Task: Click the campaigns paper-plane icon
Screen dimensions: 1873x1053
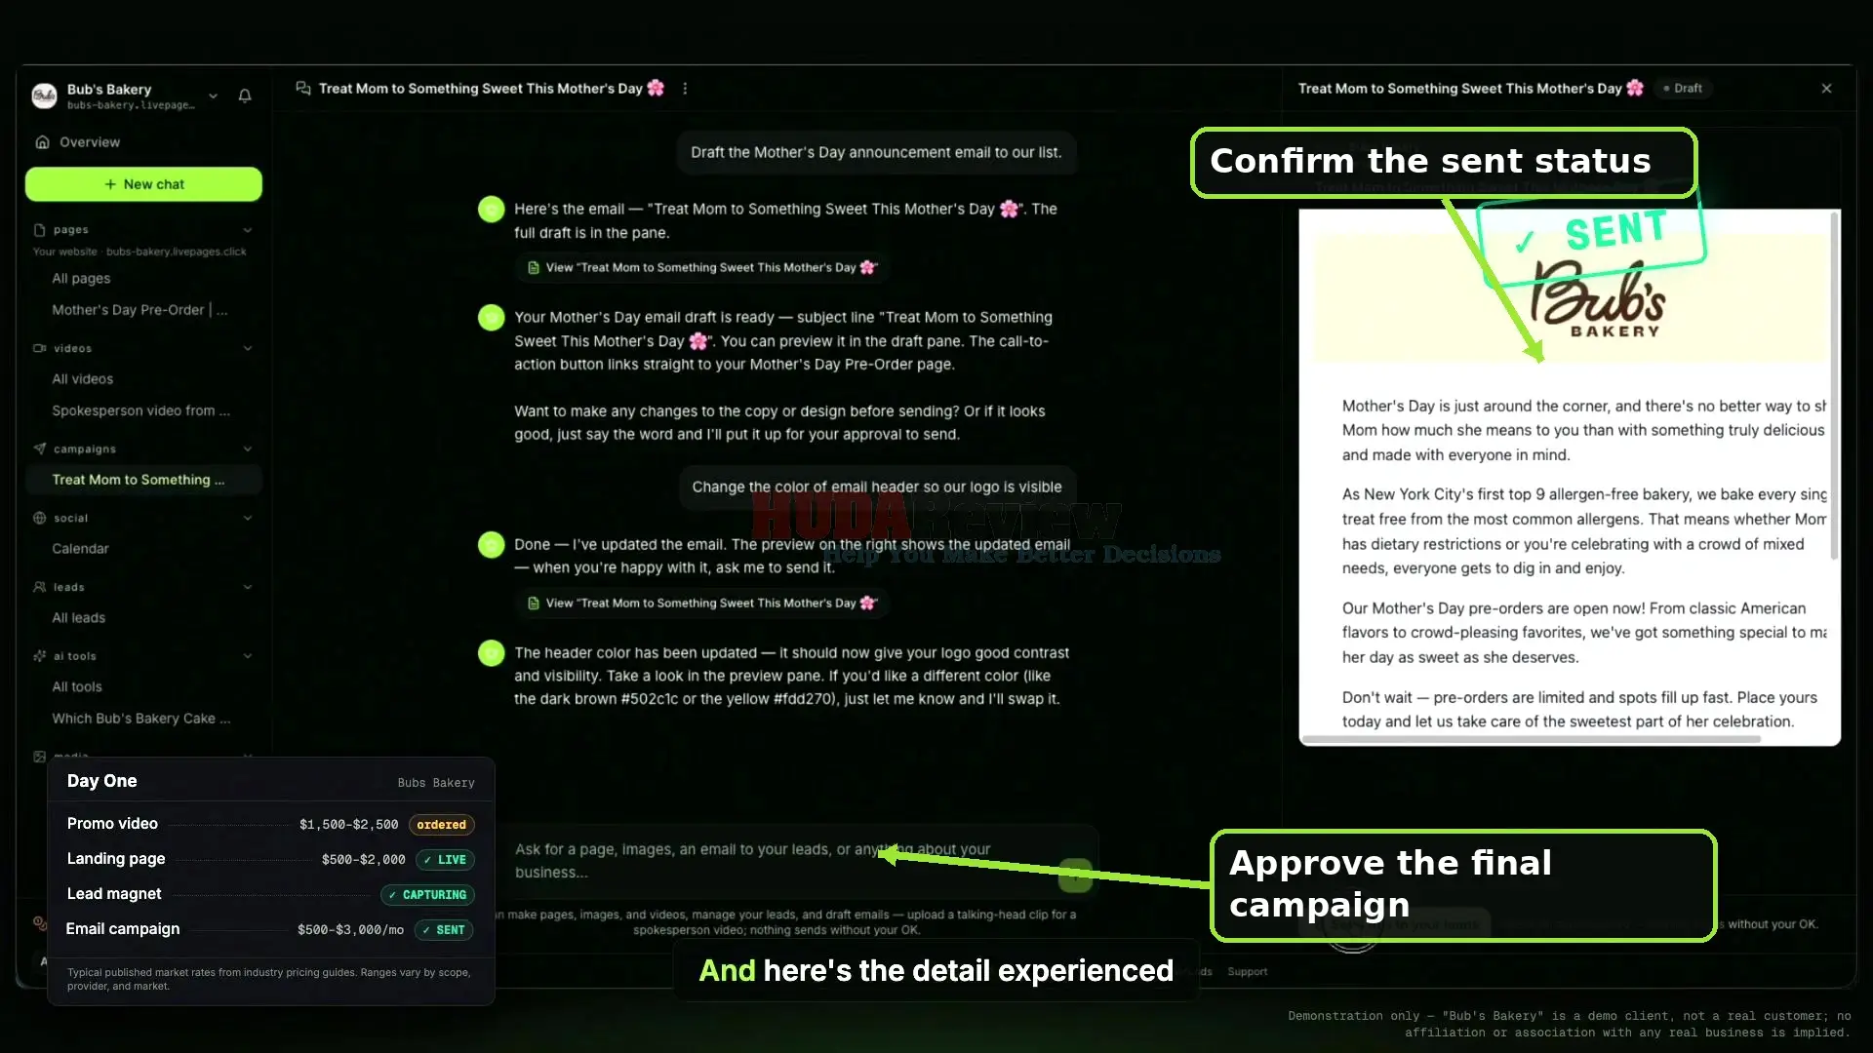Action: click(x=40, y=448)
